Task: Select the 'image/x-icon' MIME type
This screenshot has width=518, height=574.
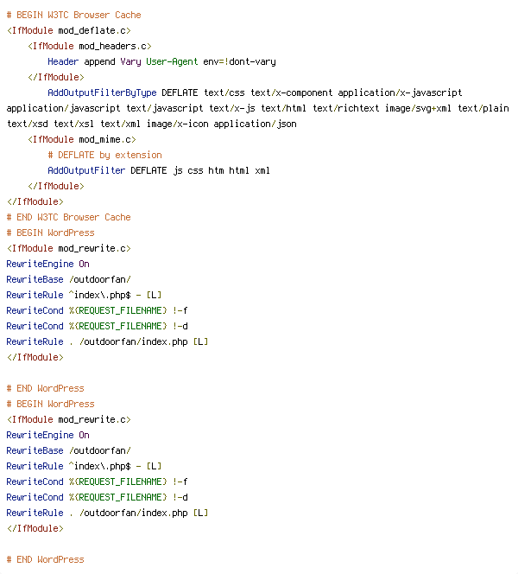Action: pyautogui.click(x=177, y=124)
